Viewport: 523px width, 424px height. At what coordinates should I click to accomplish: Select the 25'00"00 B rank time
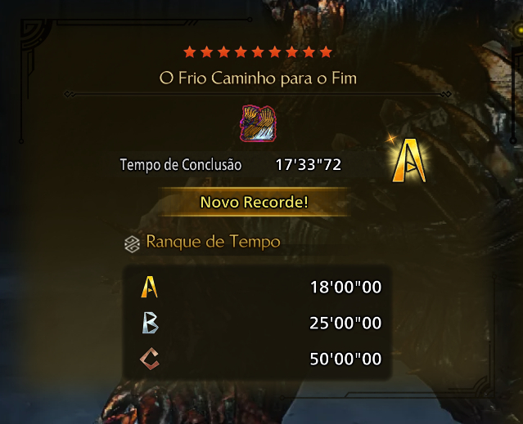pos(345,323)
